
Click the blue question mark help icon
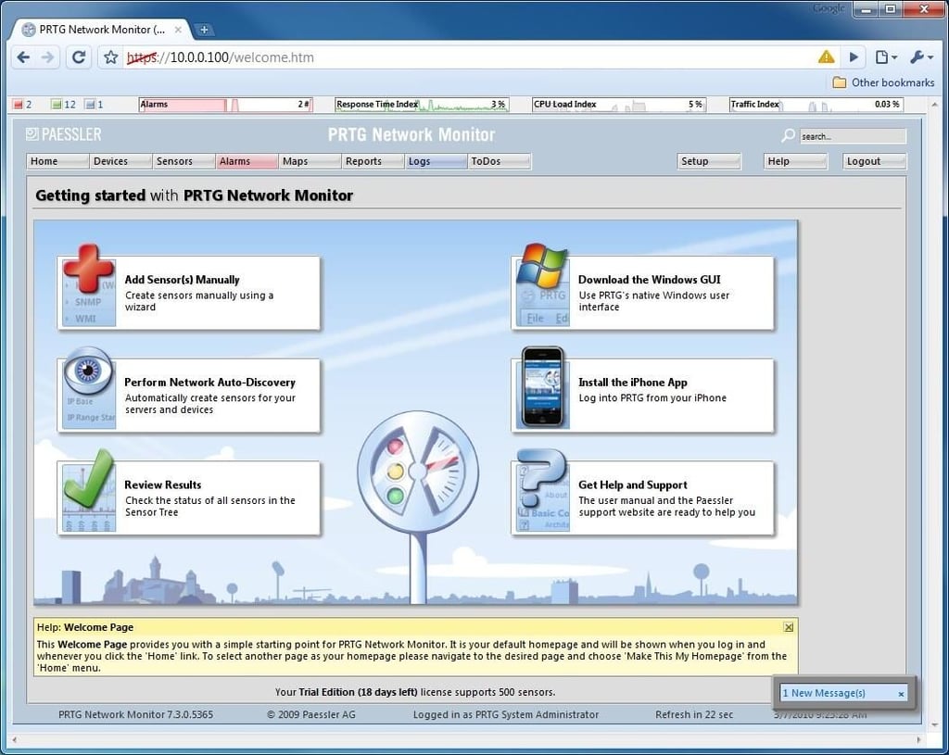[541, 477]
